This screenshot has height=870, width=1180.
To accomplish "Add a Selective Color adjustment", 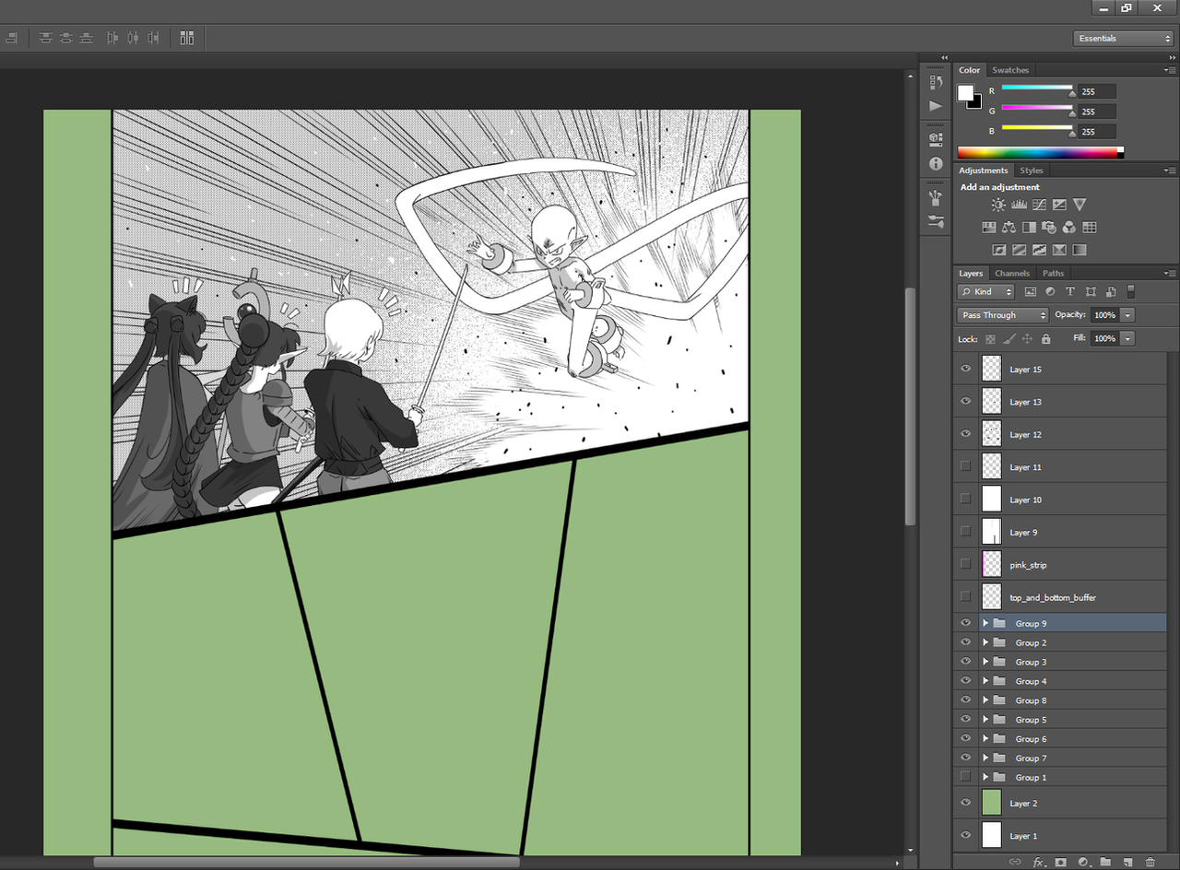I will [1059, 250].
